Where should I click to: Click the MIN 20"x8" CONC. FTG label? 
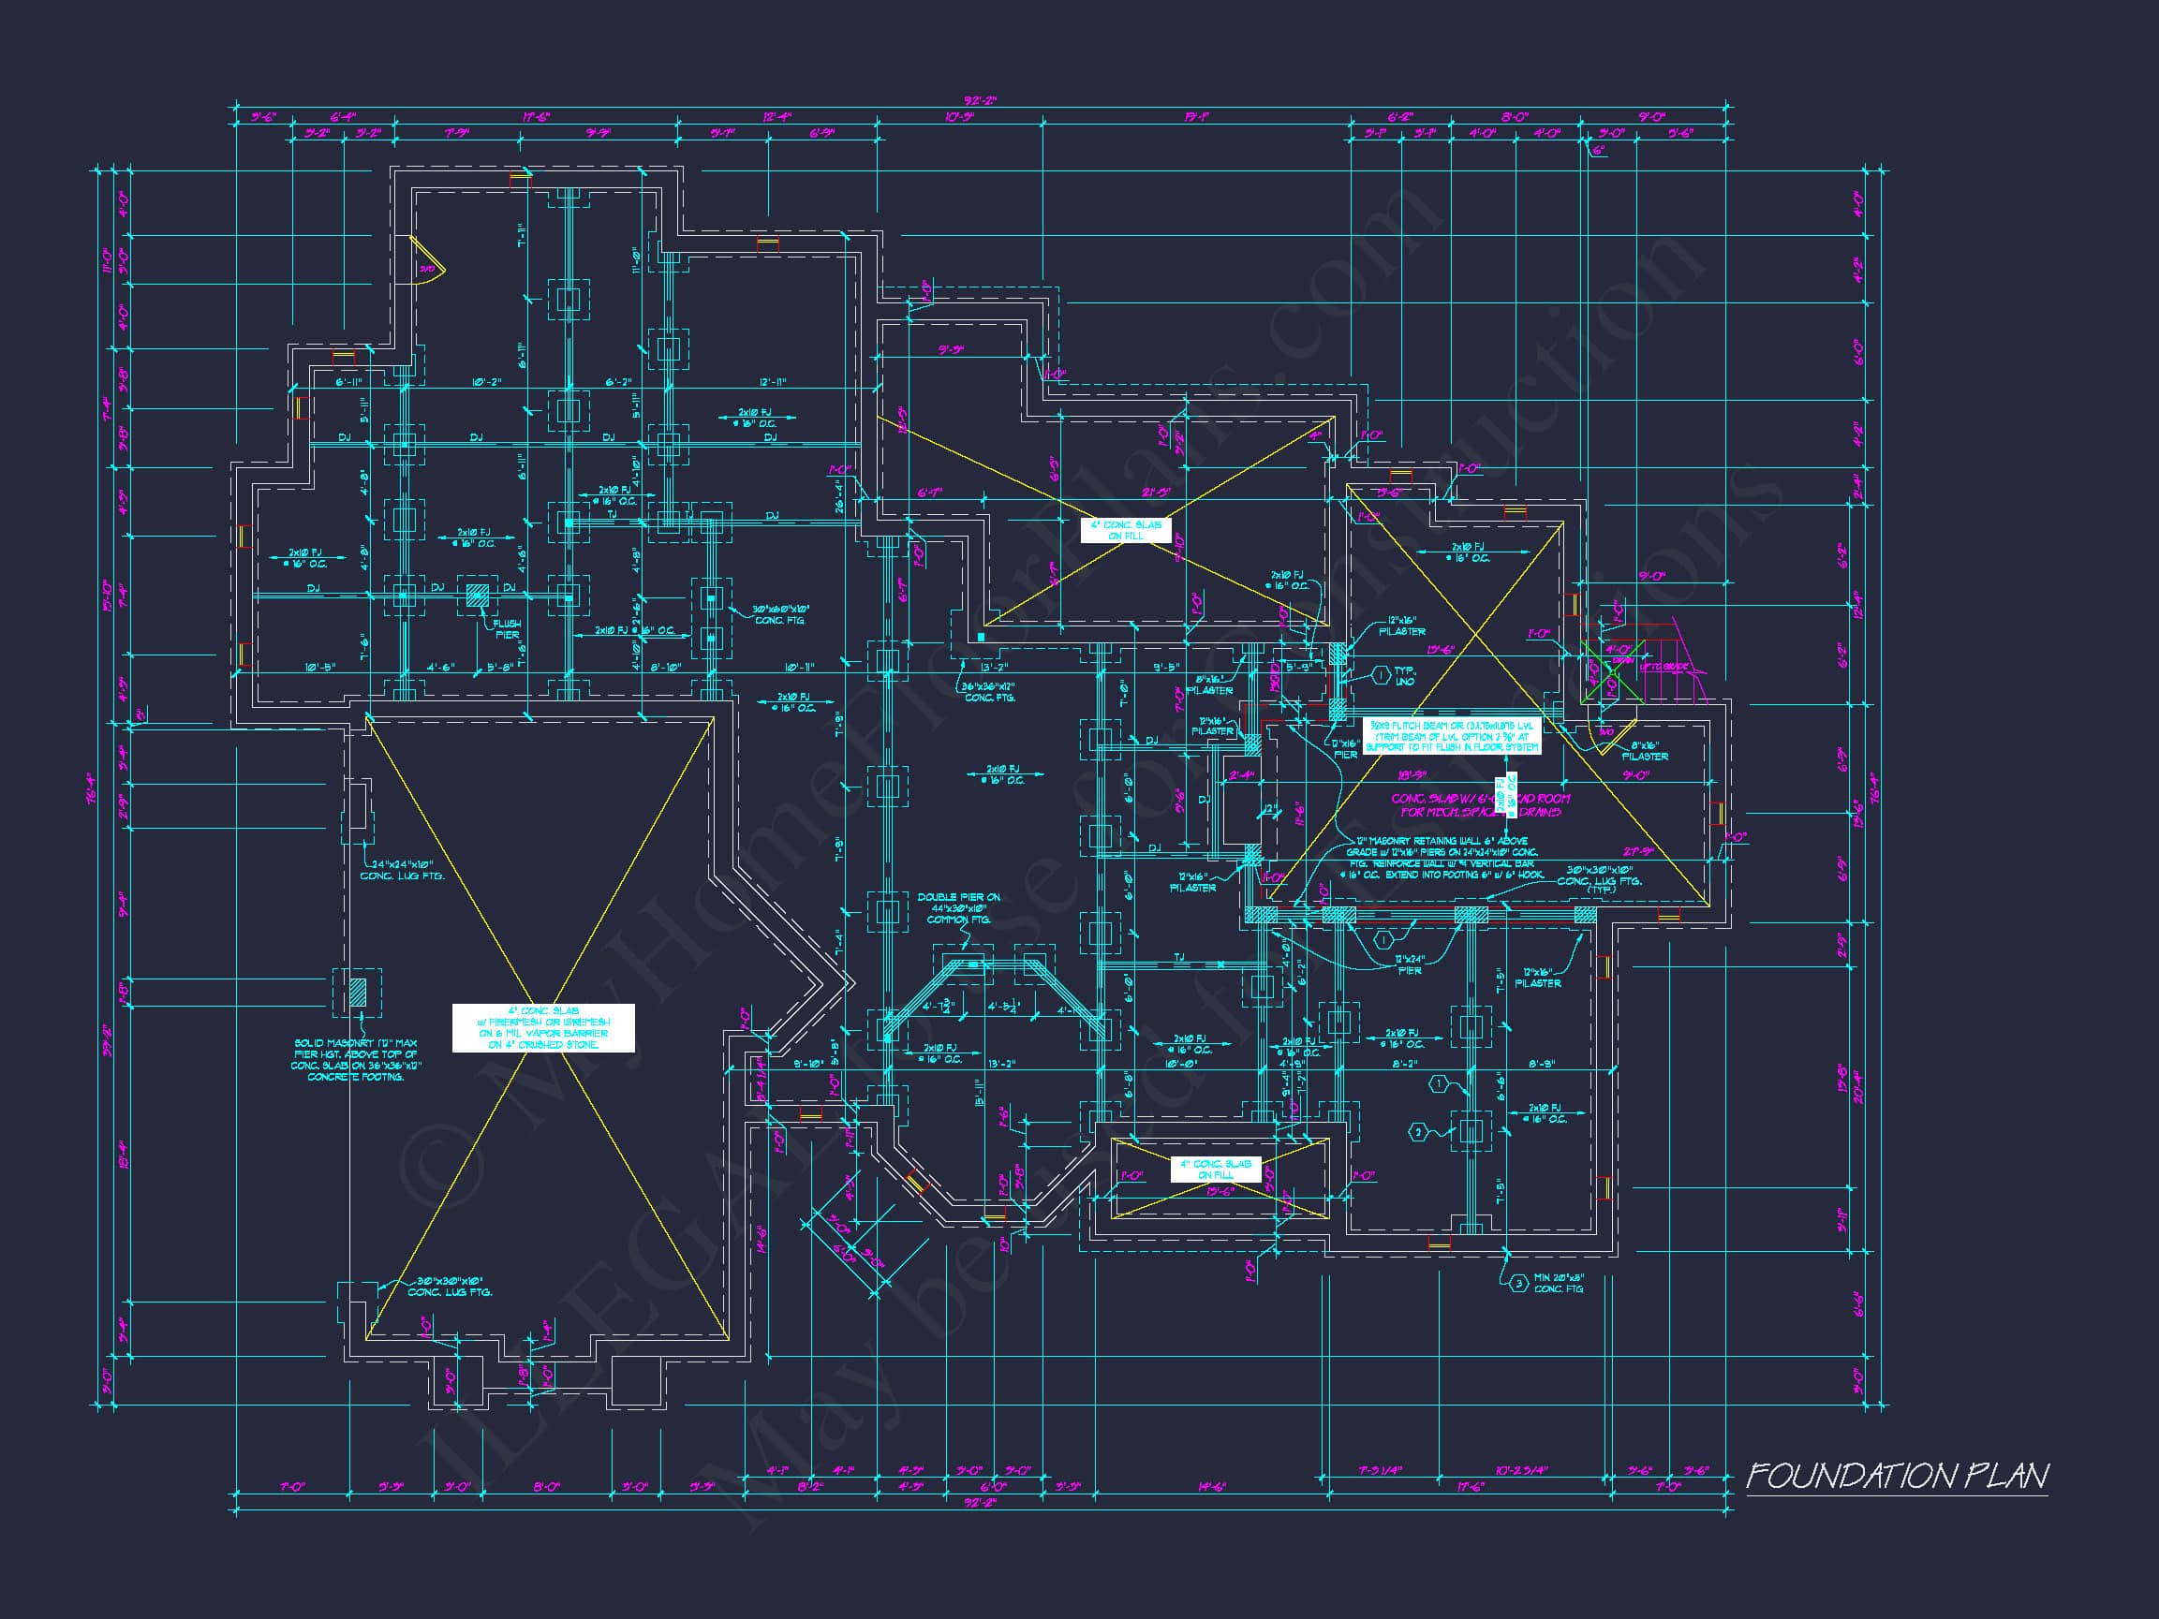[1559, 1283]
